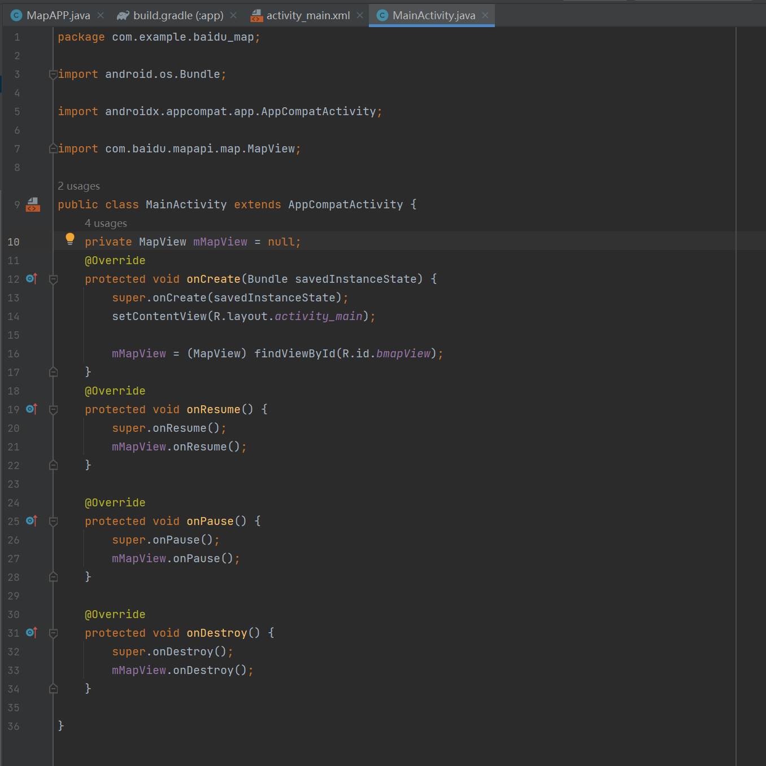This screenshot has height=766, width=766.
Task: Click override gutter icon beside onResume
Action: [32, 409]
